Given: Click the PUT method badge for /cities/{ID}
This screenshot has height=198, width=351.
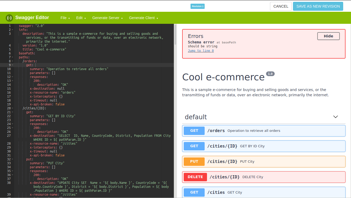Looking at the screenshot, I should [x=194, y=161].
